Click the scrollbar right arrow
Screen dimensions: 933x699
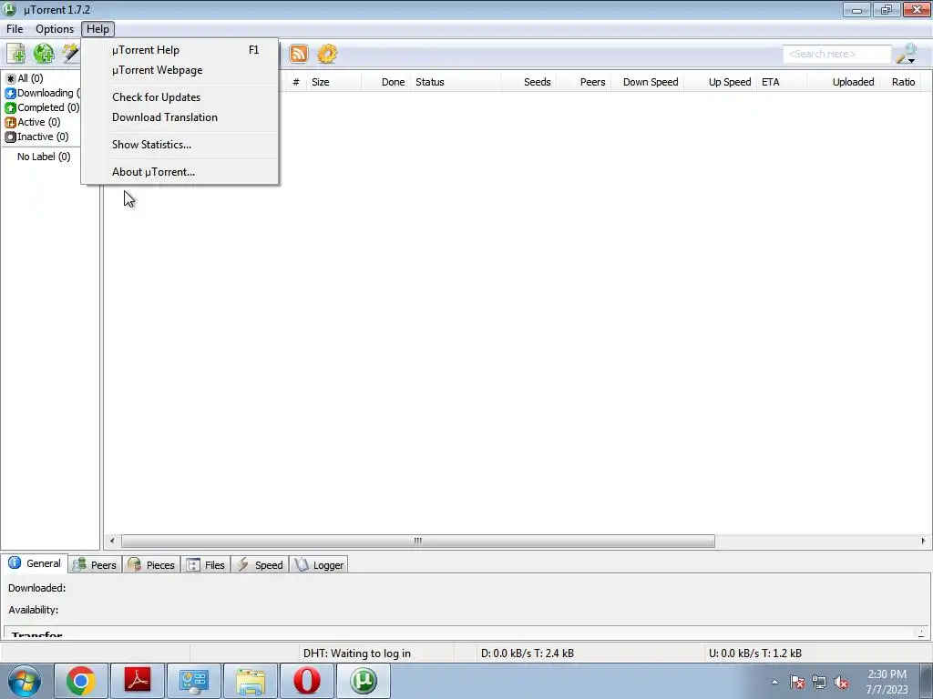pos(923,541)
